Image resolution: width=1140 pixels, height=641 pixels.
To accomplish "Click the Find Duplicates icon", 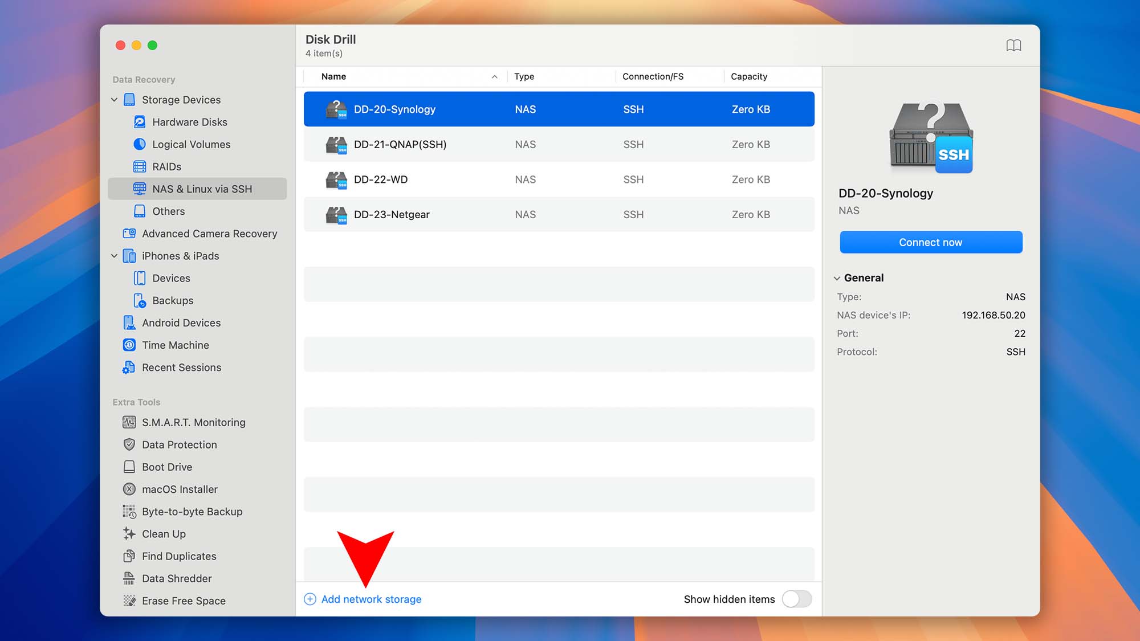I will click(x=129, y=556).
